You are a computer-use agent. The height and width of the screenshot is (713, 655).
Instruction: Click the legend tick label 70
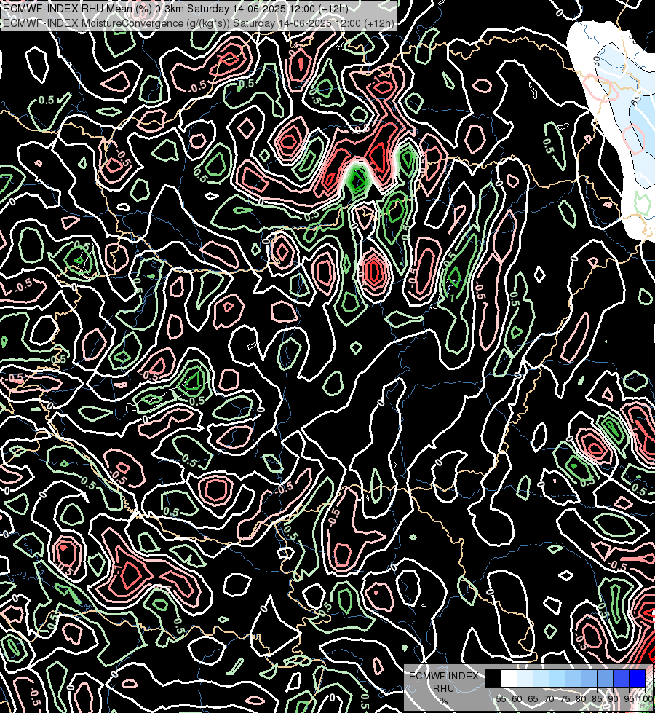tap(549, 699)
